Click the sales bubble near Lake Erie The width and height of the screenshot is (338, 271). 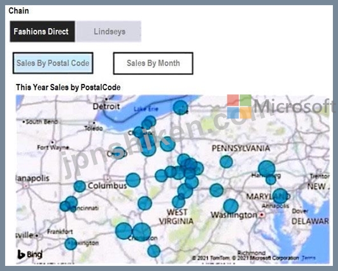click(x=180, y=108)
